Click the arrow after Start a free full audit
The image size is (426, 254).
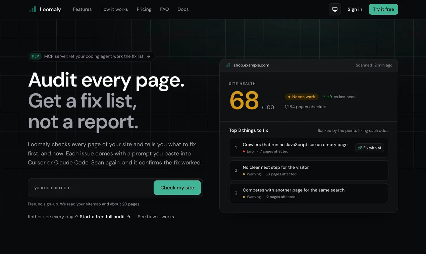(x=128, y=217)
